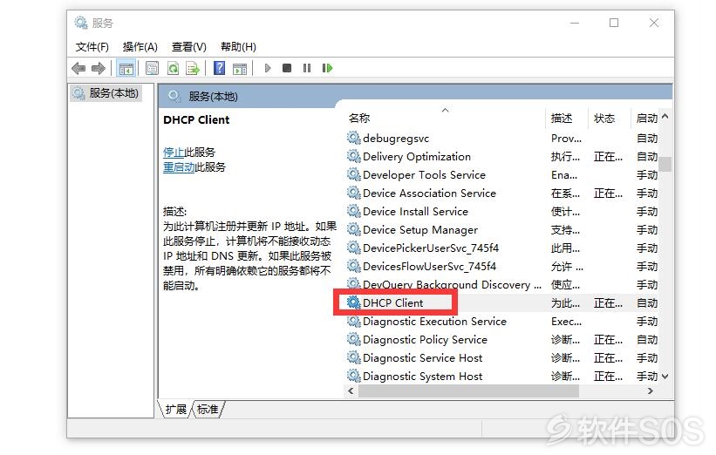Click gear icon beside Diagnostic Service Host
Image resolution: width=716 pixels, height=455 pixels.
tap(353, 357)
